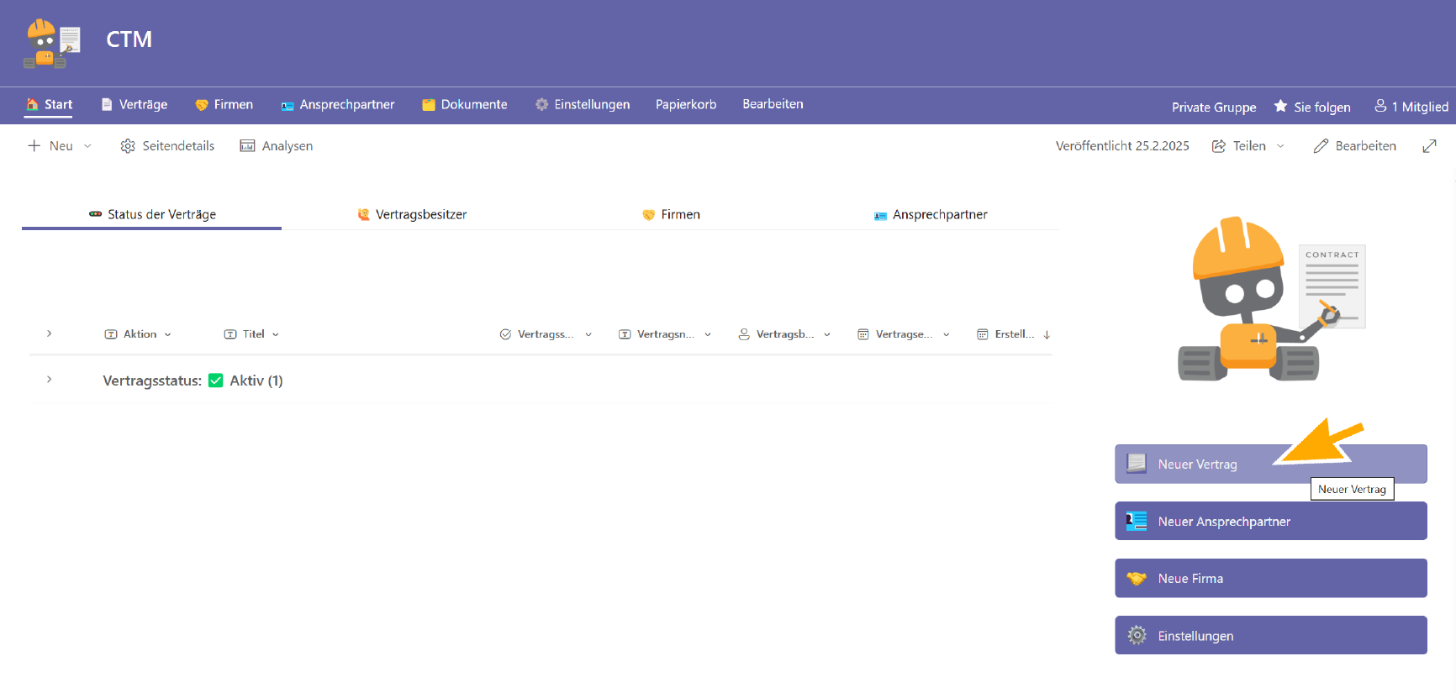This screenshot has width=1456, height=693.
Task: Open Seitendetails gear icon
Action: tap(128, 146)
